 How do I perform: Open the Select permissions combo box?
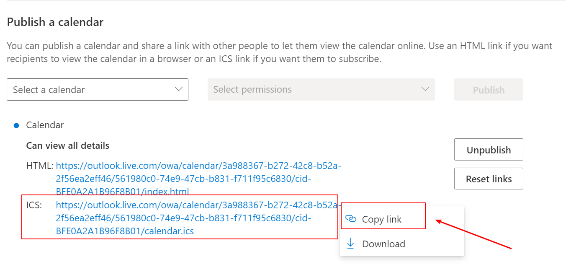pyautogui.click(x=321, y=89)
